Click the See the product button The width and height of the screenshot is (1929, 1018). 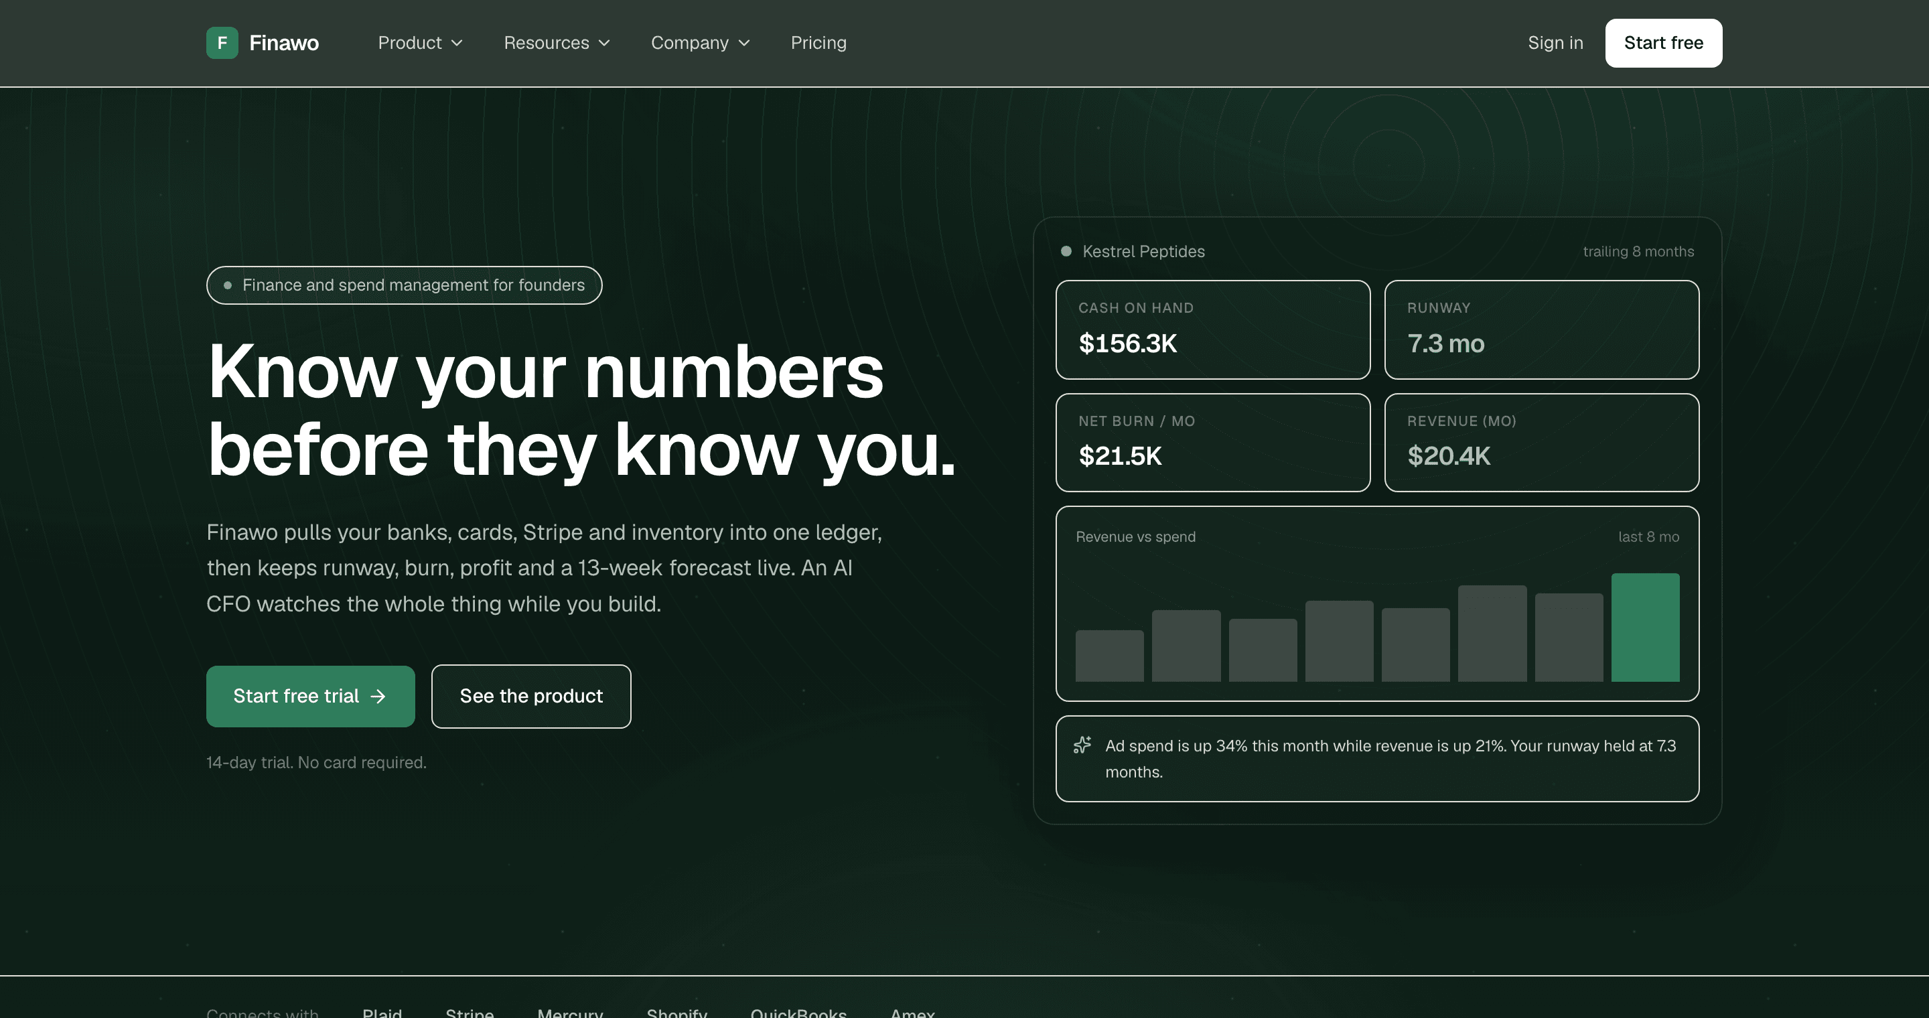pyautogui.click(x=531, y=696)
